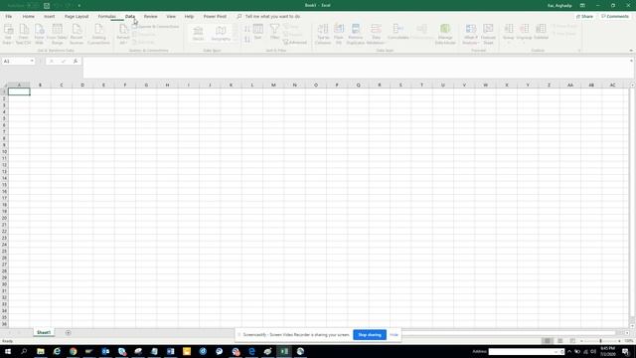This screenshot has width=636, height=358.
Task: Toggle the Filter funnel
Action: [x=274, y=32]
